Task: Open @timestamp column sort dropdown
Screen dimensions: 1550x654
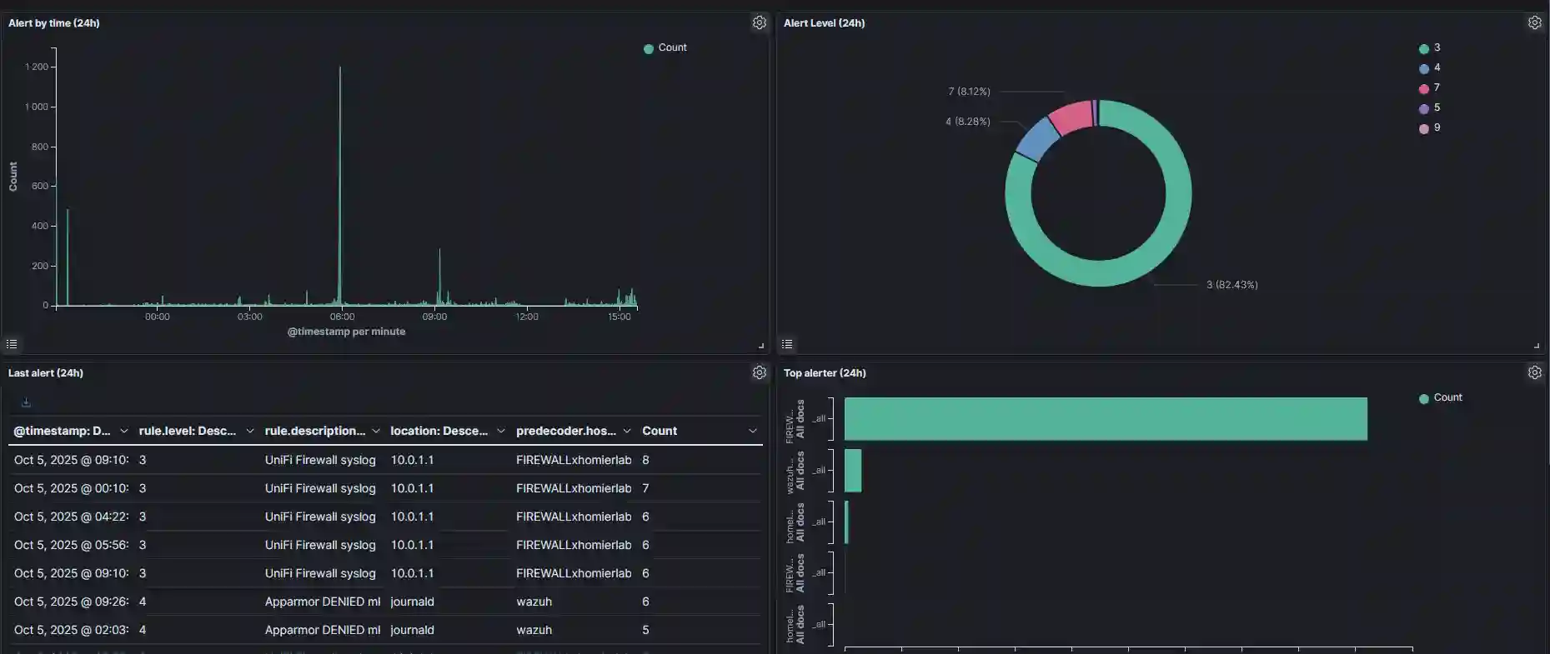Action: (x=124, y=431)
